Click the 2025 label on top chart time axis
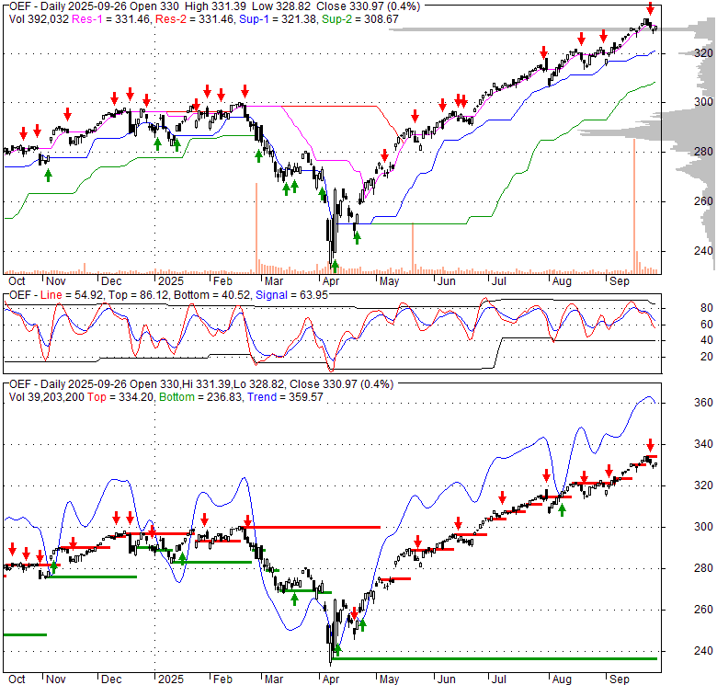Image resolution: width=717 pixels, height=685 pixels. click(171, 281)
